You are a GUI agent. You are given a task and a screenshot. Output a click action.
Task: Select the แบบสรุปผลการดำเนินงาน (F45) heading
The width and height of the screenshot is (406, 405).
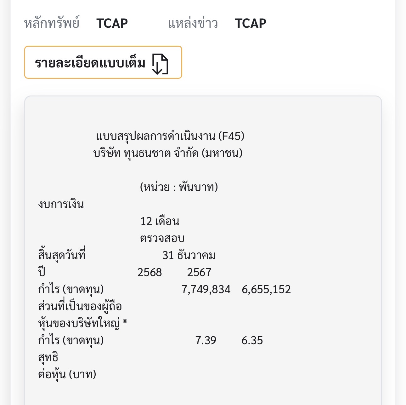point(170,136)
